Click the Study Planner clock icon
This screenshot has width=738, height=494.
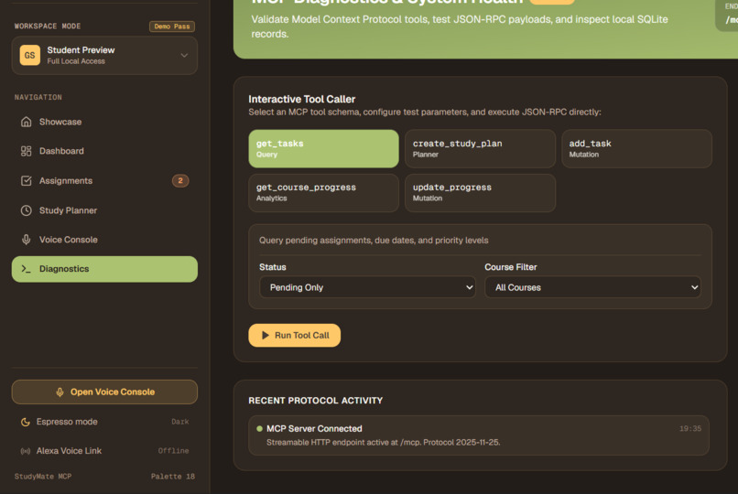click(27, 210)
